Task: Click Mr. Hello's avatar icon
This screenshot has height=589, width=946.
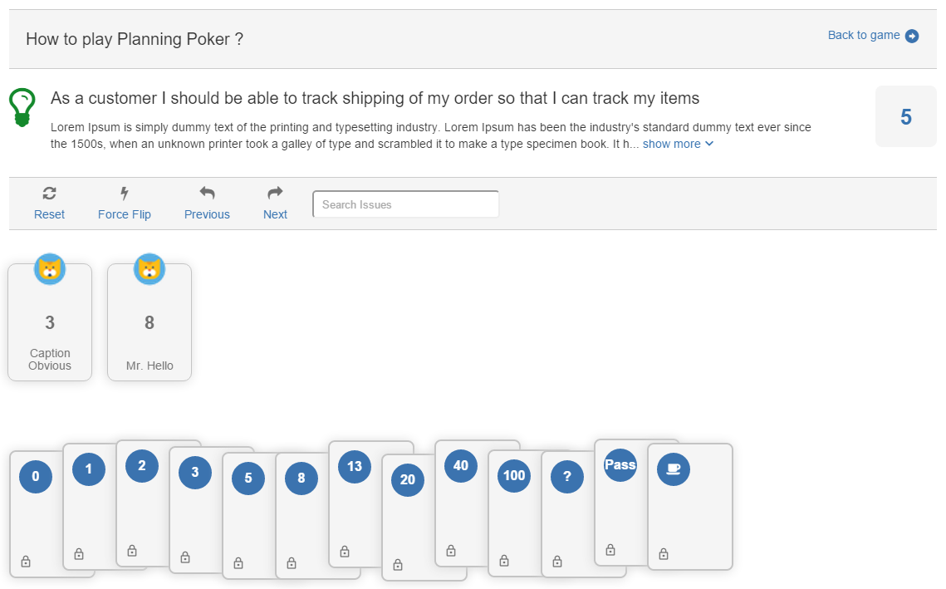Action: pyautogui.click(x=149, y=269)
